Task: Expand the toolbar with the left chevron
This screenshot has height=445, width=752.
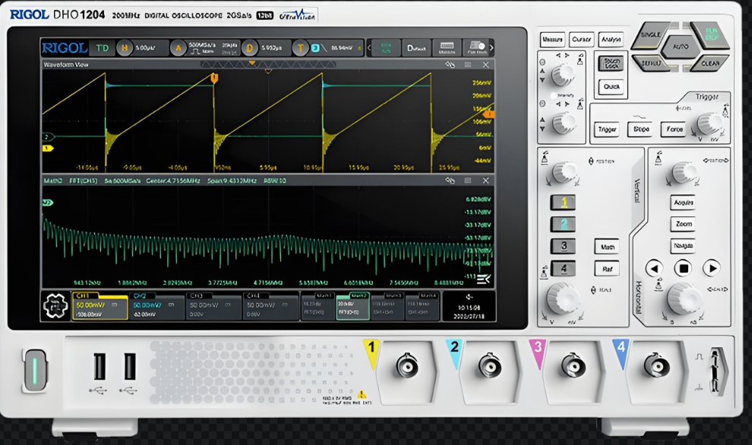Action: pyautogui.click(x=369, y=48)
